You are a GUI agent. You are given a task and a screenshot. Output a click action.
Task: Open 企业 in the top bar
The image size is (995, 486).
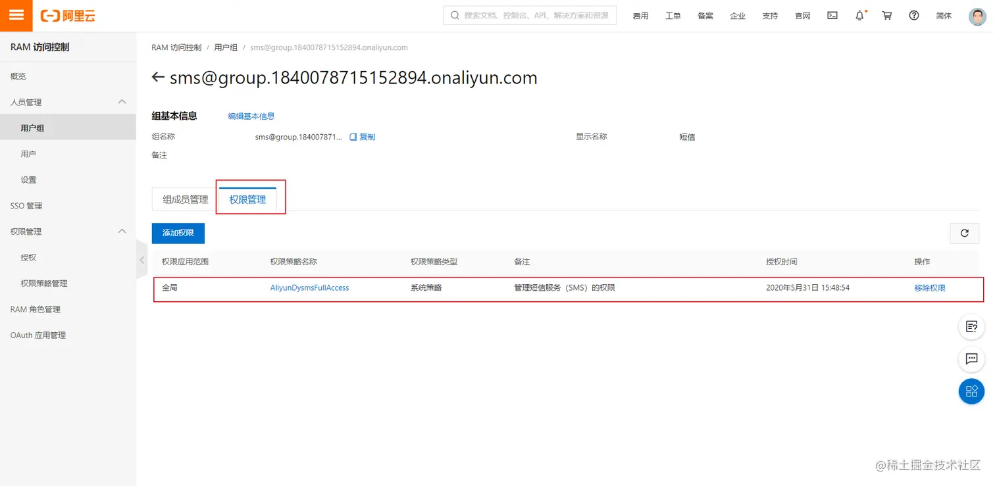[x=738, y=16]
